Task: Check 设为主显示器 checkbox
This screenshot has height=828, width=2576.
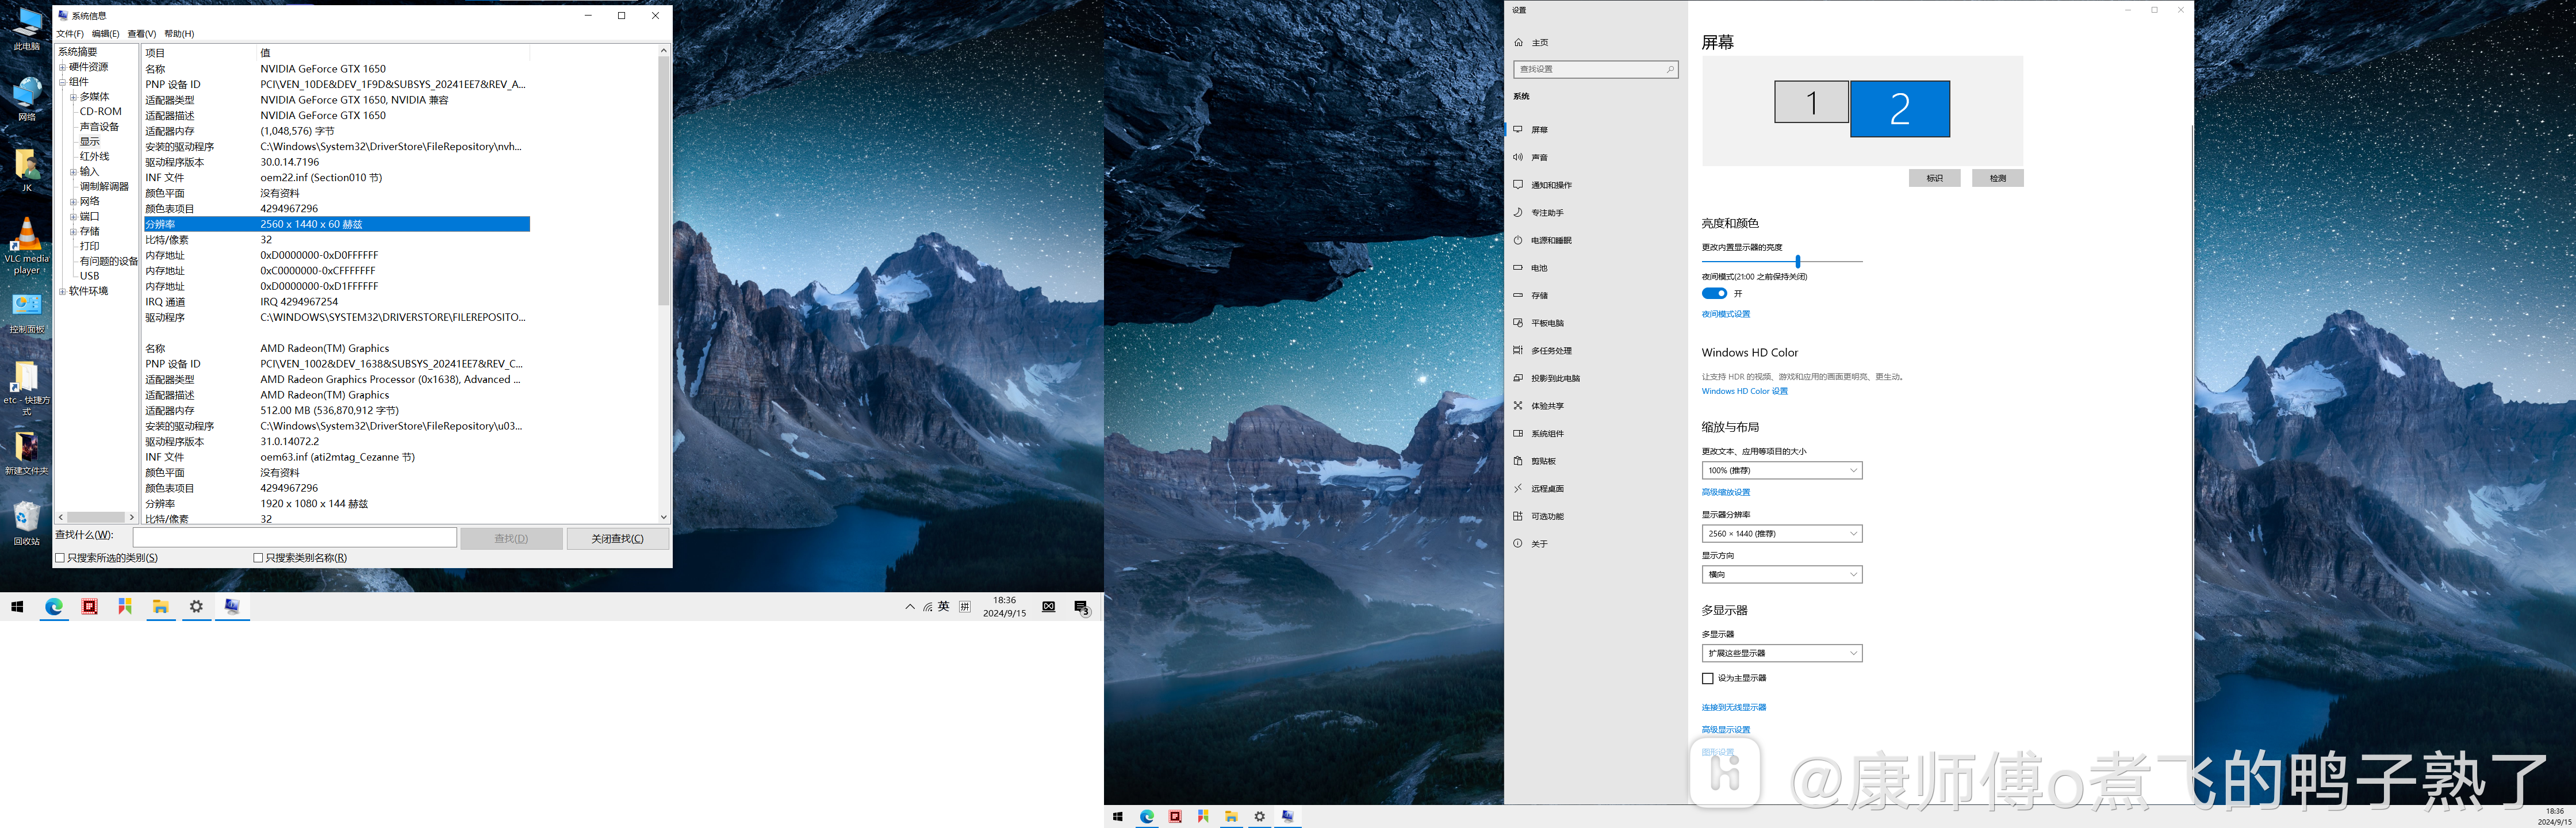Action: point(1707,678)
